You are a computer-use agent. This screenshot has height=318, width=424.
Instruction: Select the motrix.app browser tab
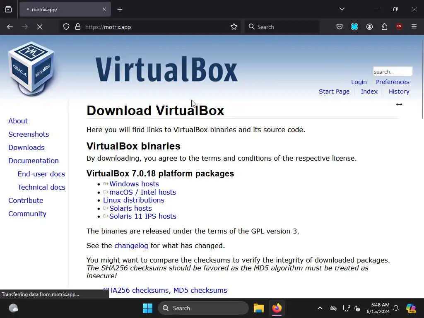(x=65, y=10)
